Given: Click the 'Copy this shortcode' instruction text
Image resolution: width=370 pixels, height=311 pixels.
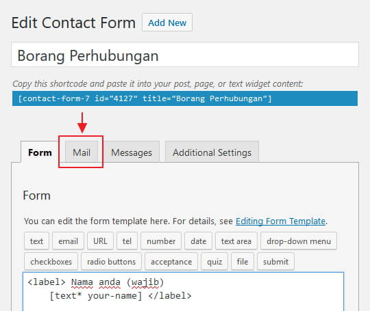Looking at the screenshot, I should pyautogui.click(x=158, y=84).
